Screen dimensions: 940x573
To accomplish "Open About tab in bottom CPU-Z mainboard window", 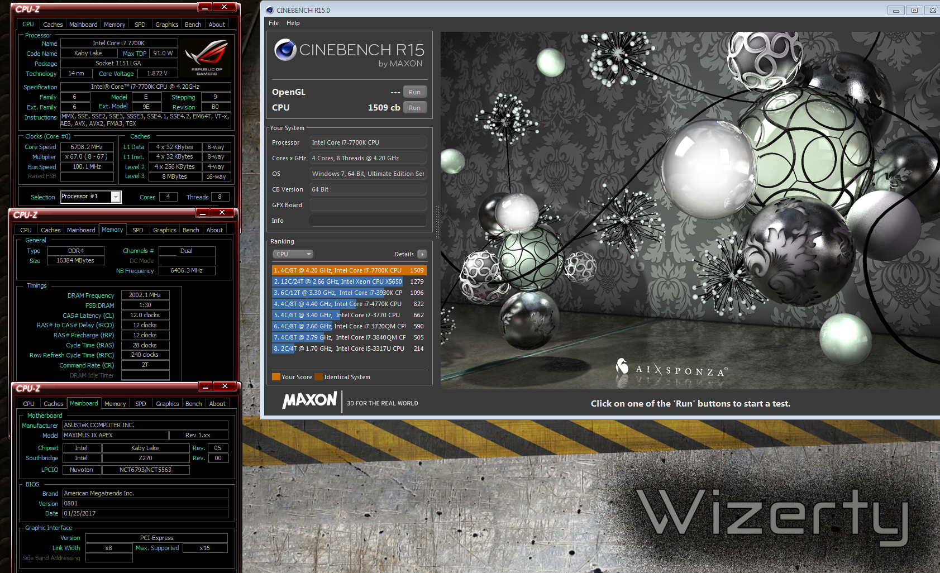I will [x=217, y=404].
